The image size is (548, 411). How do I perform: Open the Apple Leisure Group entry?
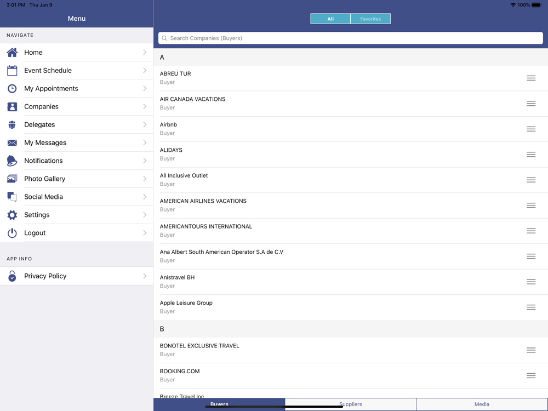[x=351, y=307]
